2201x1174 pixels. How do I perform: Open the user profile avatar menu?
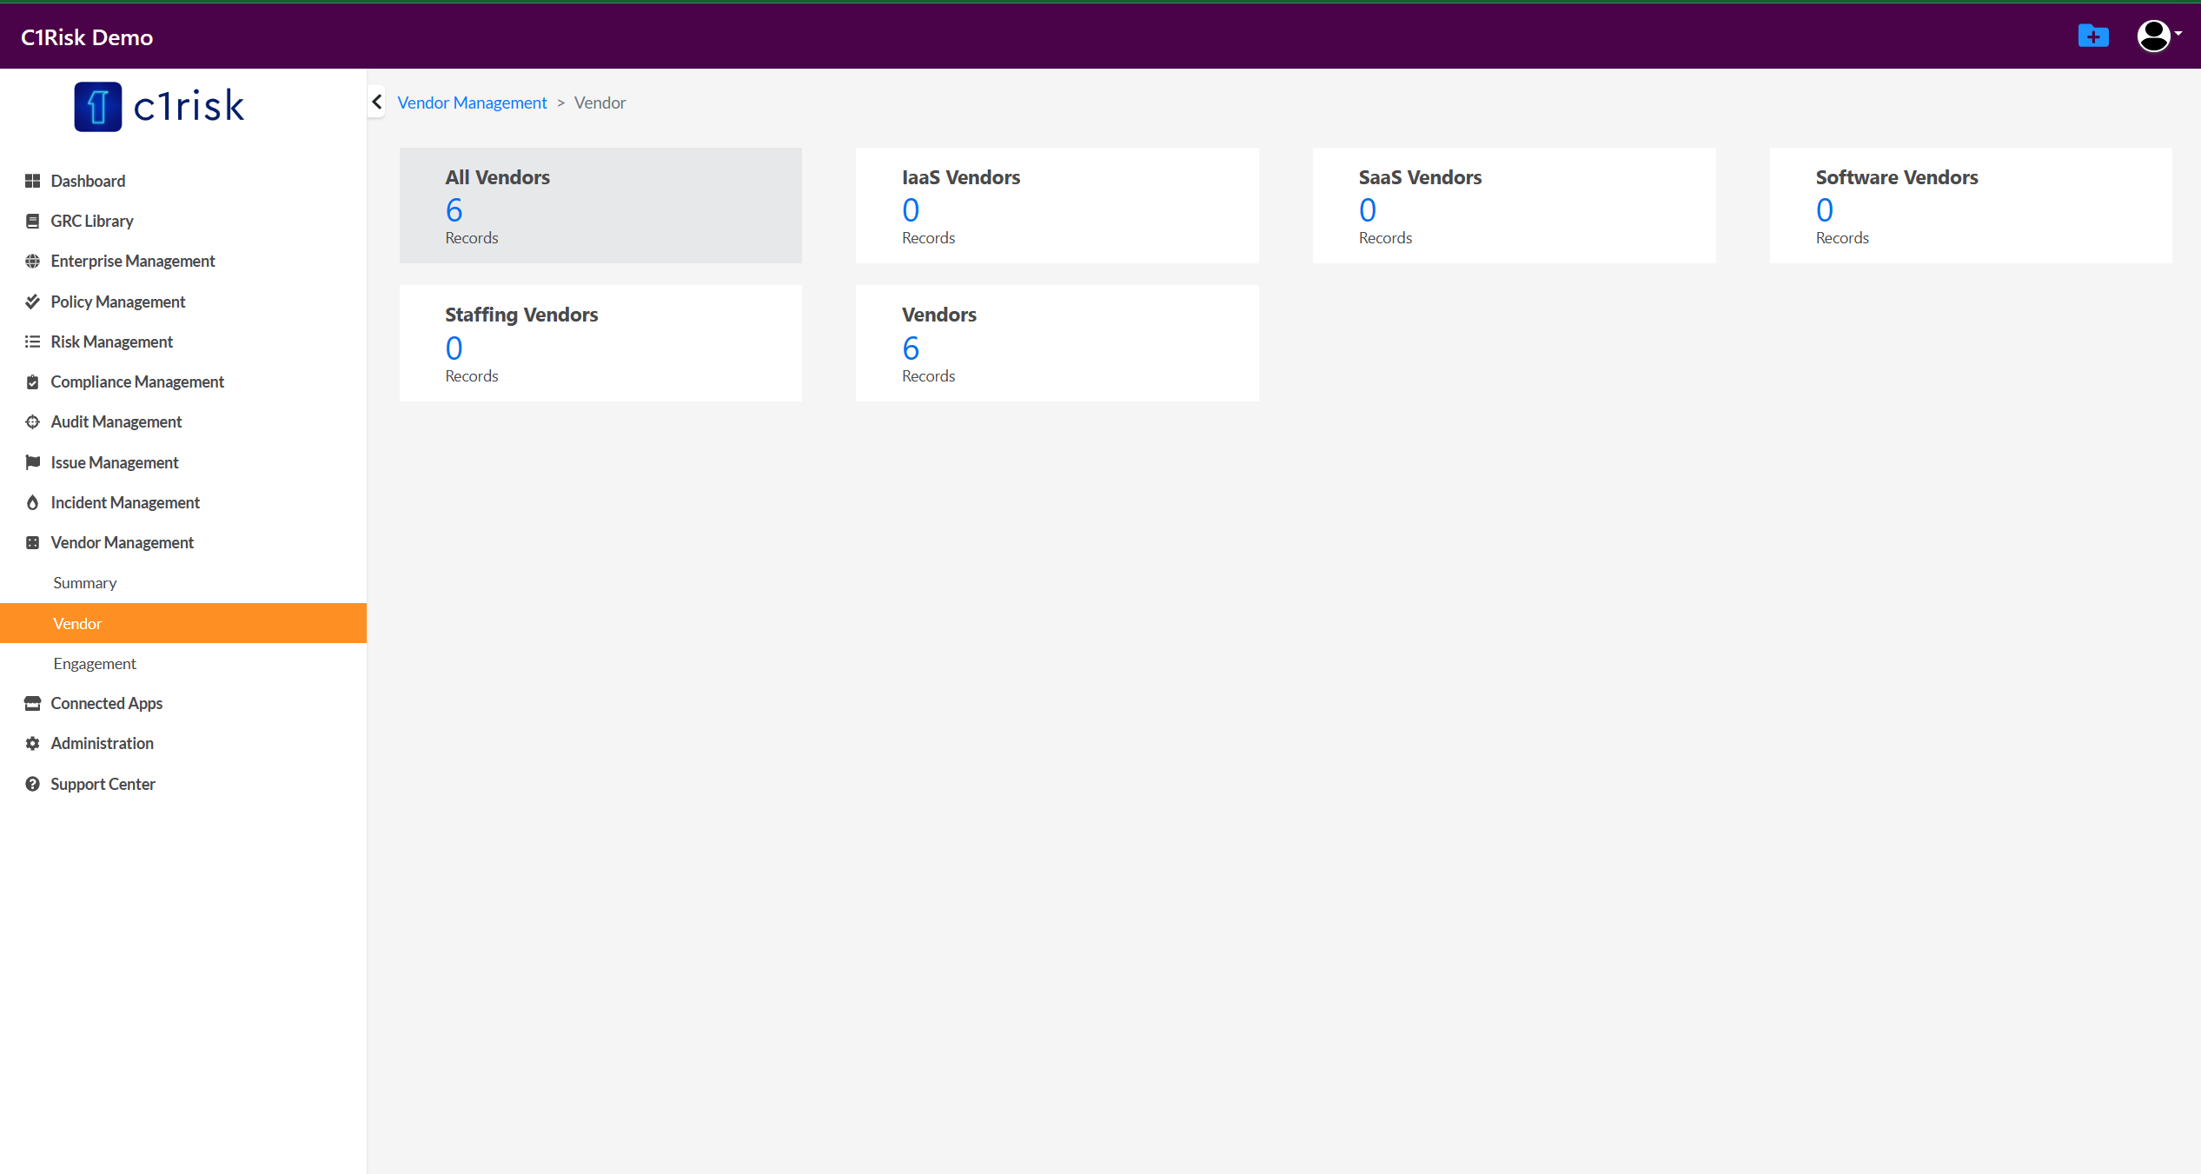coord(2156,36)
